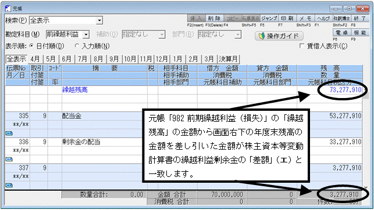Image resolution: width=374 pixels, height=210 pixels.
Task: Click the sticky-note icon under row 337
Action: tap(9, 185)
